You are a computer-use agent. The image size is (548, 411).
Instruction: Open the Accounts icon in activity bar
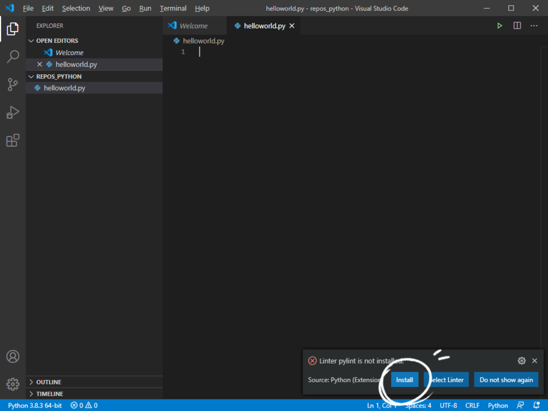click(x=12, y=357)
